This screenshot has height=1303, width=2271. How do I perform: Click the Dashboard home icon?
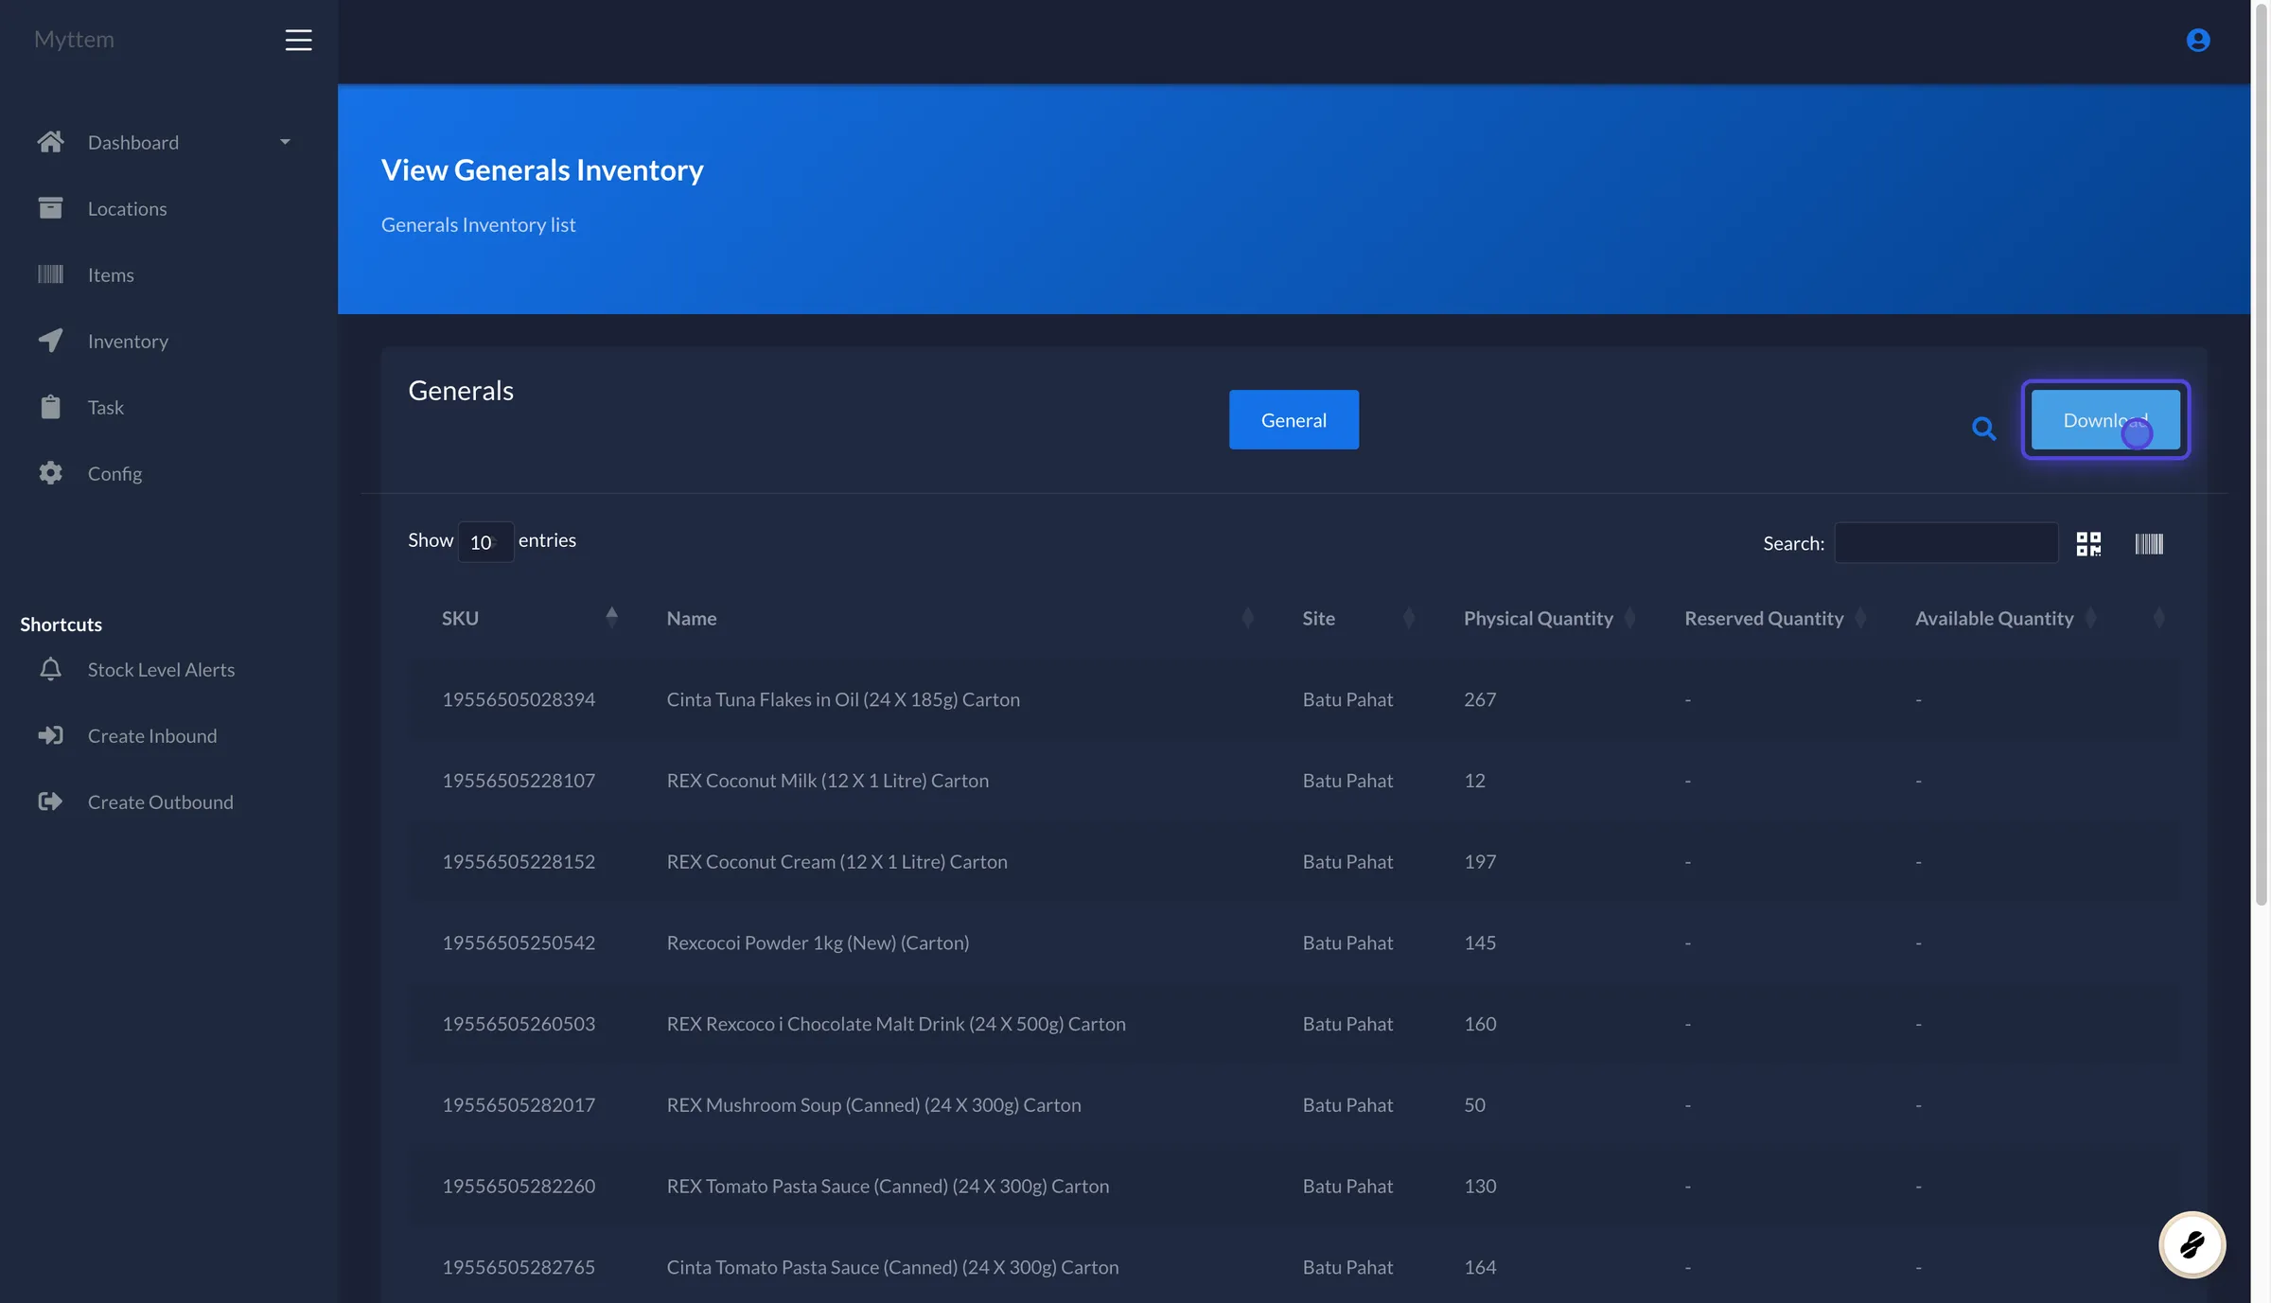coord(50,142)
